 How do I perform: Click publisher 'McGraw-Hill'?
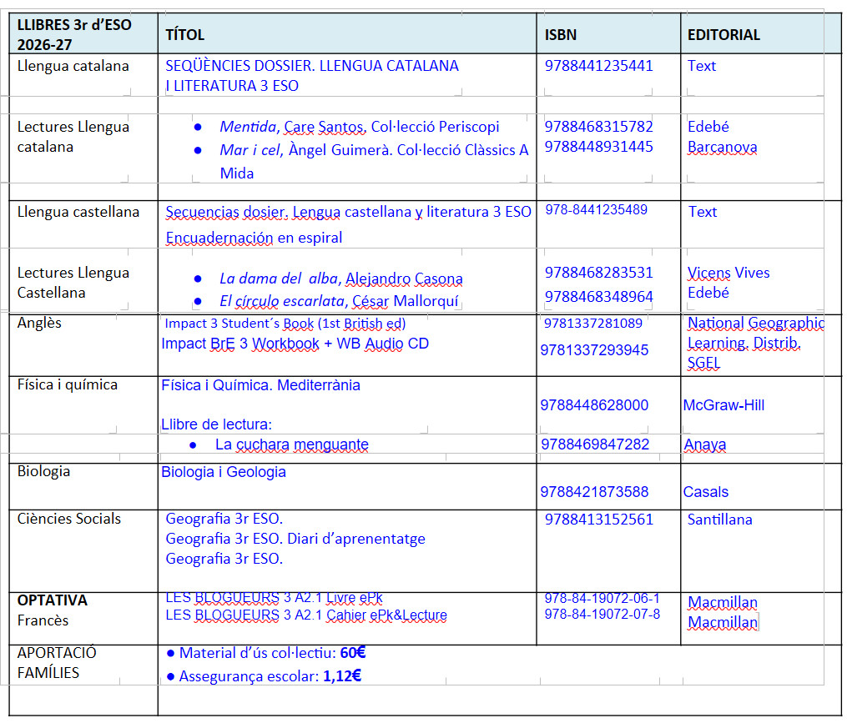tap(723, 405)
